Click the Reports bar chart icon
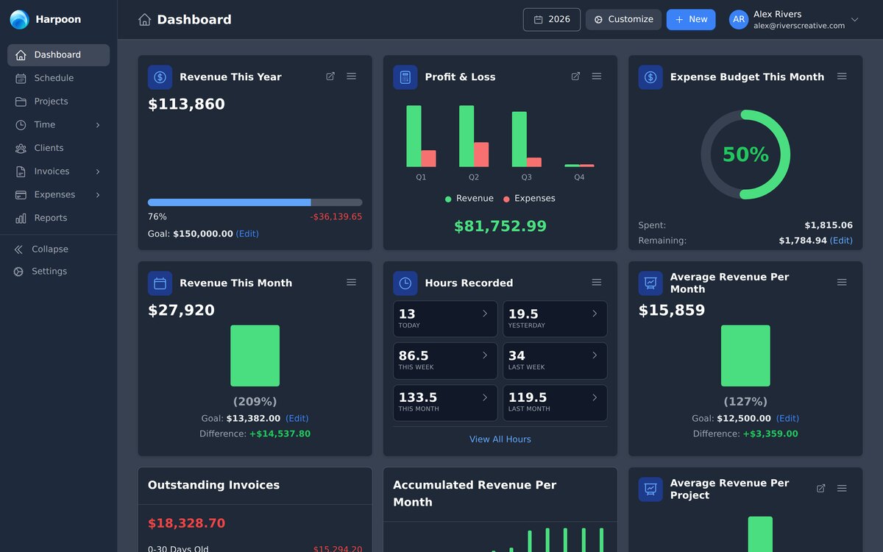Viewport: 883px width, 552px height. point(21,219)
